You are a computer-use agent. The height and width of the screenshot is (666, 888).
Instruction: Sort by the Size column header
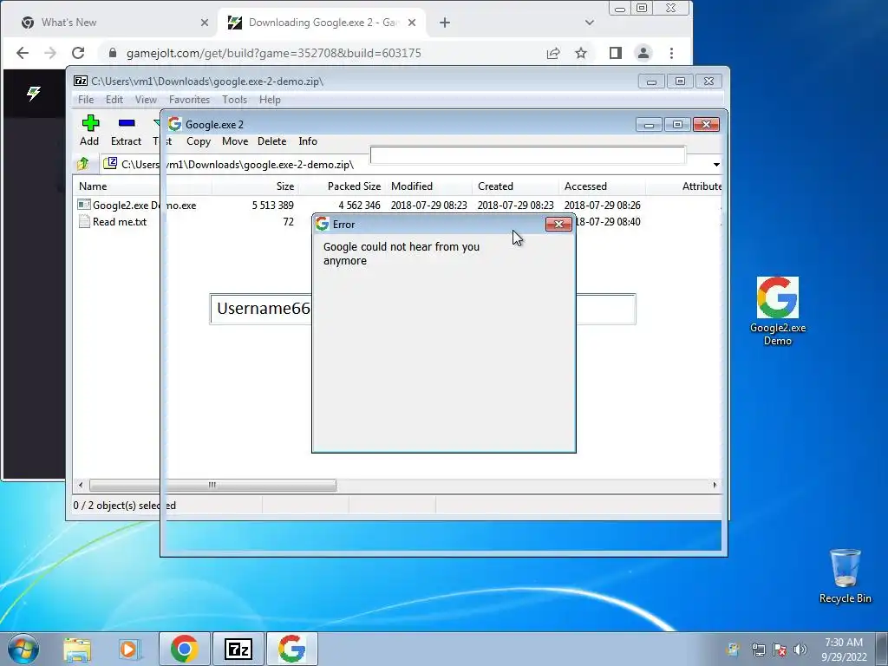(256, 186)
